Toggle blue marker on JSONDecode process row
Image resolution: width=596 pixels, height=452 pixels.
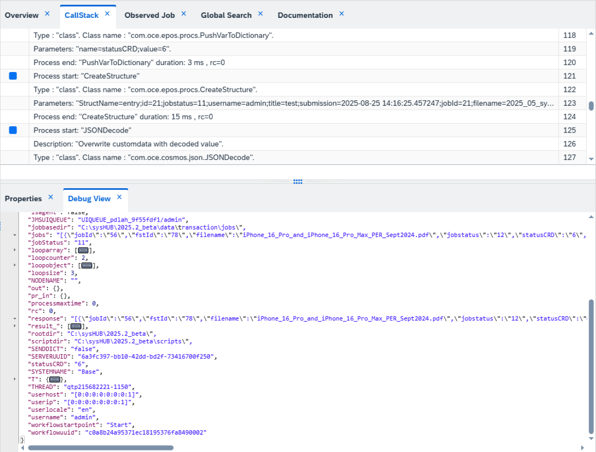(x=13, y=130)
